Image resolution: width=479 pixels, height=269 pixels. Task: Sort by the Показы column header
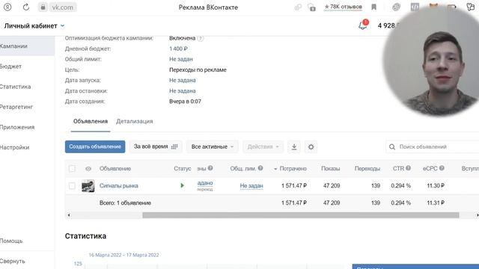331,169
